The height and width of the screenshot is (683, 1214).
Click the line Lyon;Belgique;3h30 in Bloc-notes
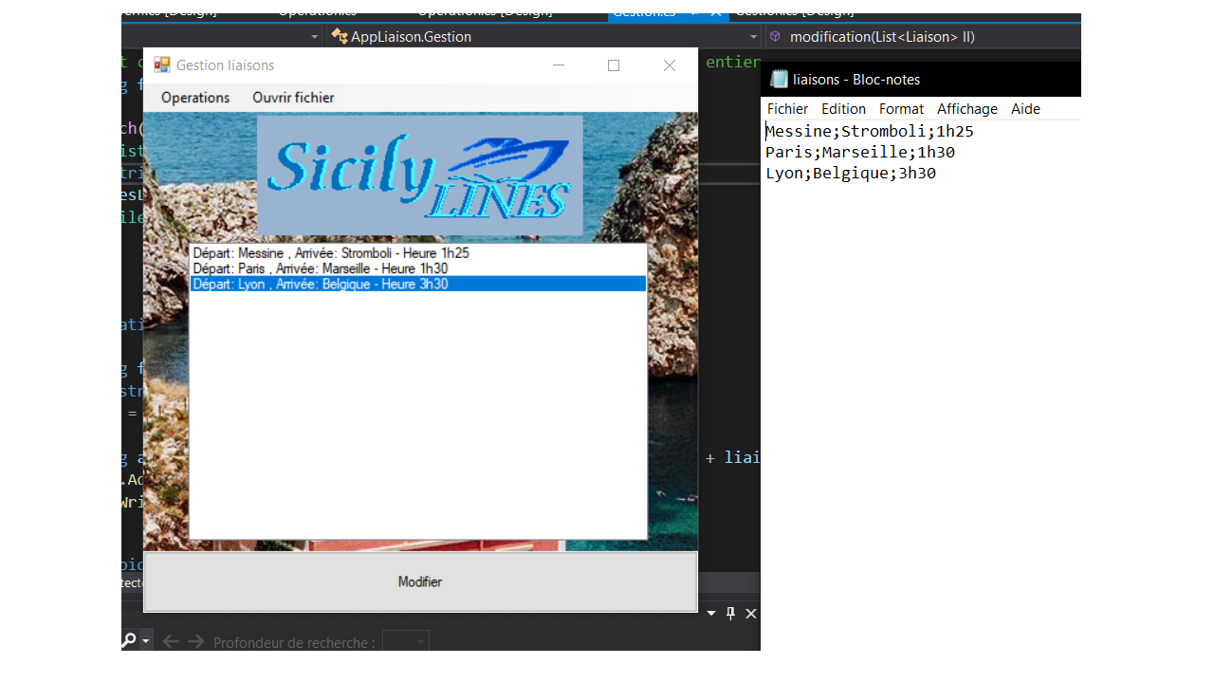(851, 173)
